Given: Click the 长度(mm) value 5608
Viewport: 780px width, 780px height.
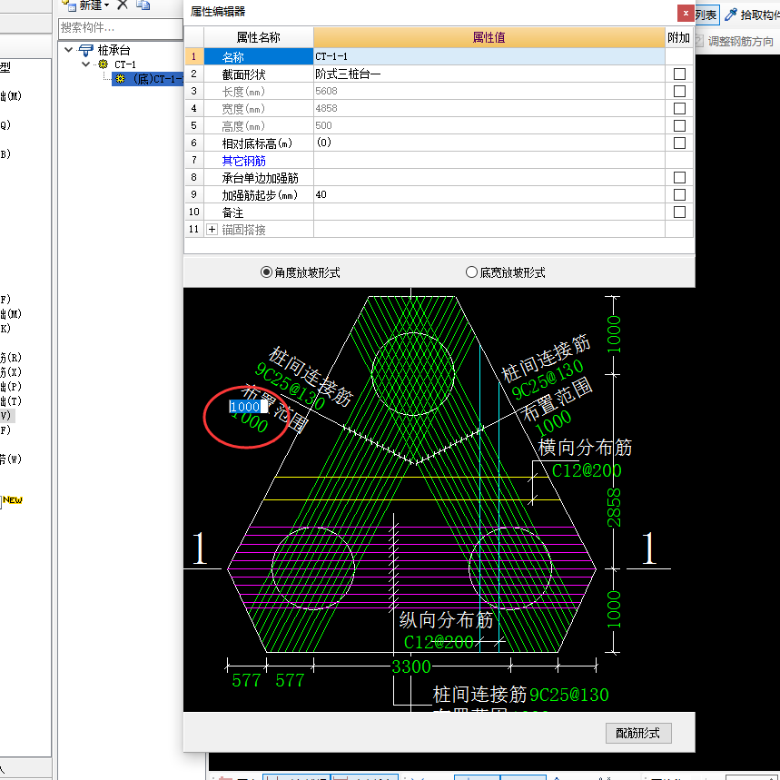Looking at the screenshot, I should 489,91.
